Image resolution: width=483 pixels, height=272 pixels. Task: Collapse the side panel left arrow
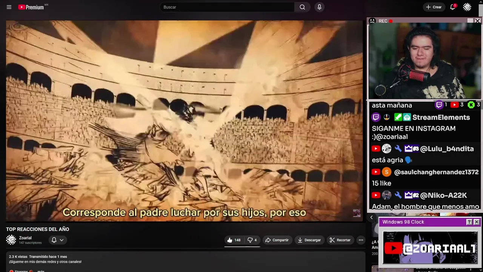point(371,217)
